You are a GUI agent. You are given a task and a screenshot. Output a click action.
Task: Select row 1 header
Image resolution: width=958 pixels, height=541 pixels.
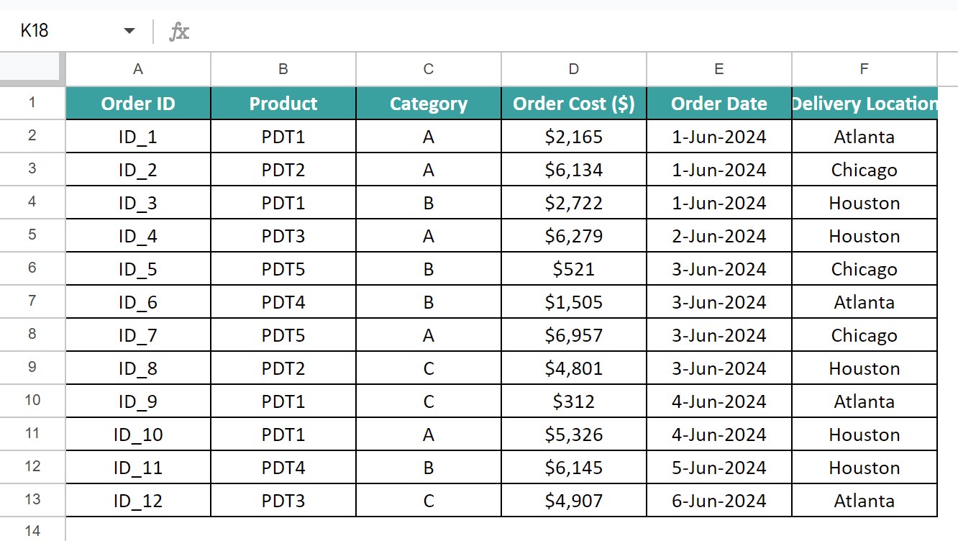32,103
